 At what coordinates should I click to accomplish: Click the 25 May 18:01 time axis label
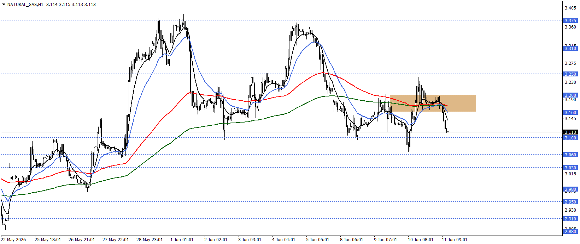point(48,240)
